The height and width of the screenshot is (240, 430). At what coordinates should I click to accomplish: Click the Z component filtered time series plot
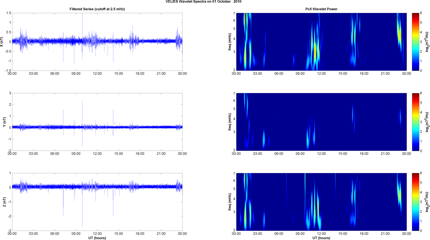(97, 202)
